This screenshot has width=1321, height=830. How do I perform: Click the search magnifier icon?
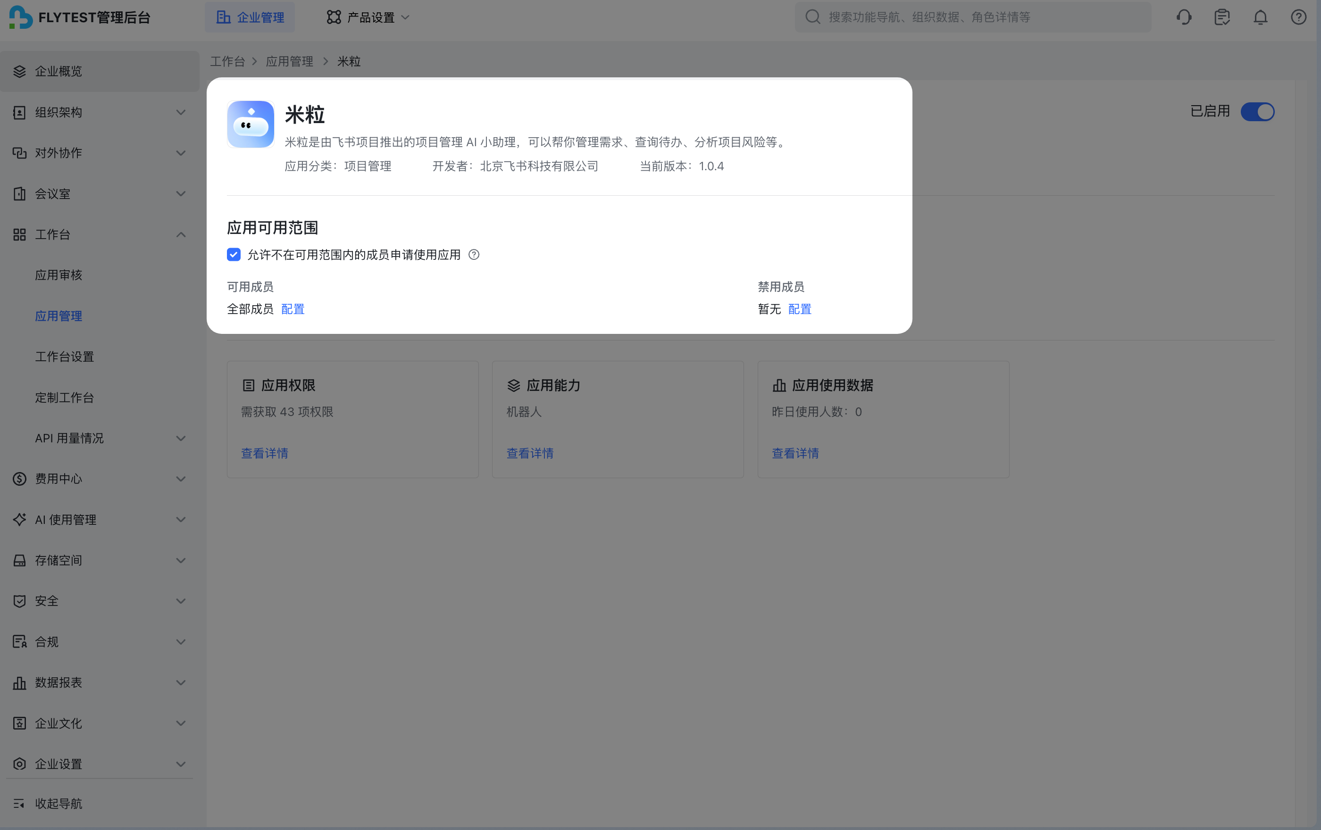point(812,17)
